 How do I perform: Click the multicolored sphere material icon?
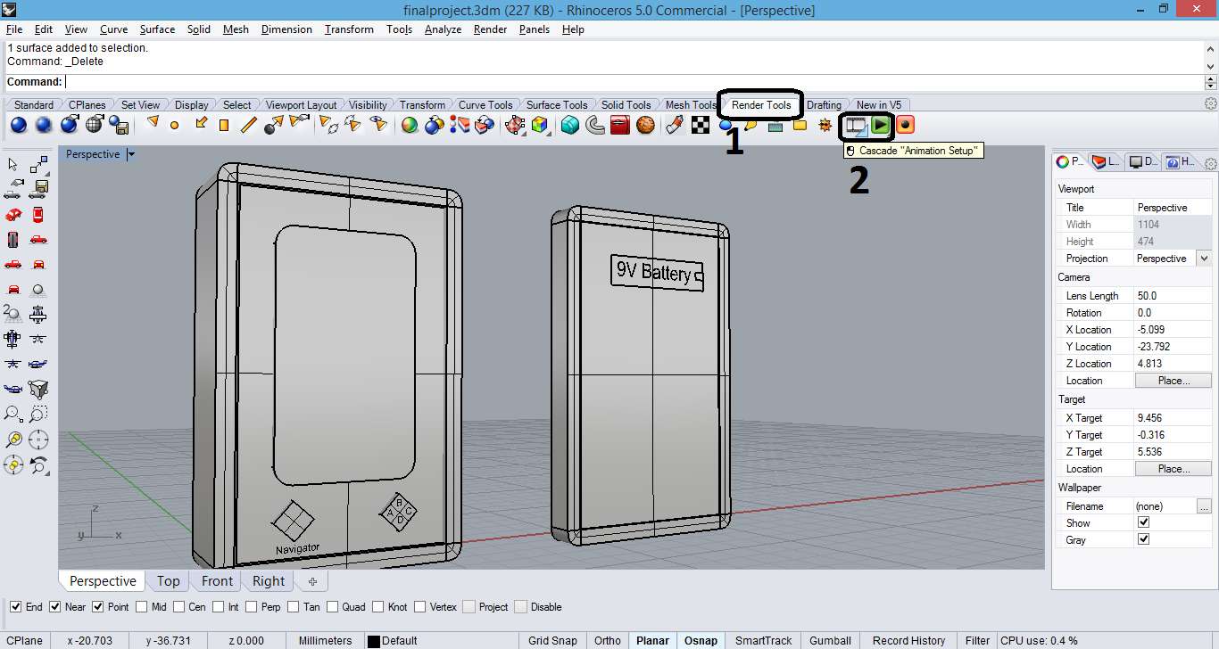click(x=410, y=126)
